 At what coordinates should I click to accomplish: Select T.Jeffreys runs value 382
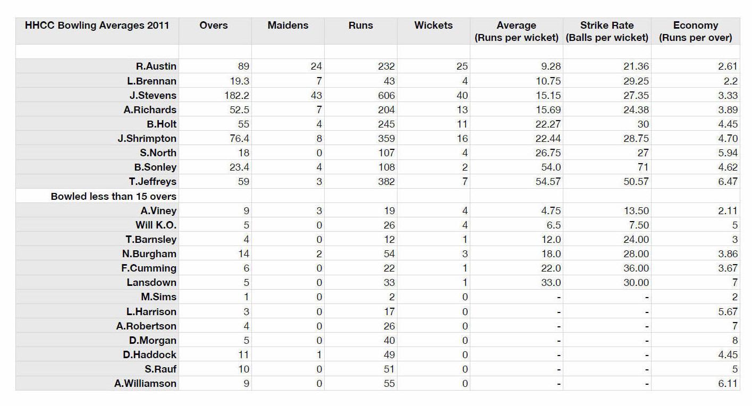(360, 181)
